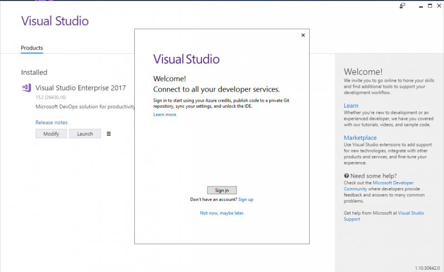The image size is (444, 272).
Task: Open Learn more link in dialog
Action: tap(164, 114)
